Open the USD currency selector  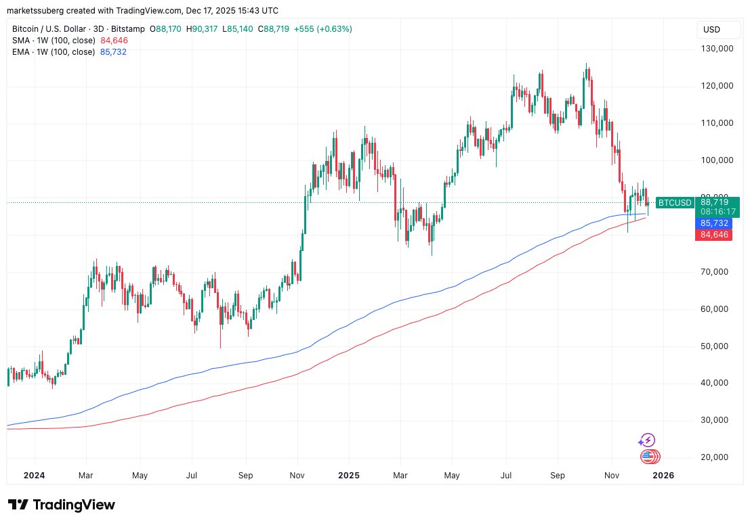coord(711,30)
